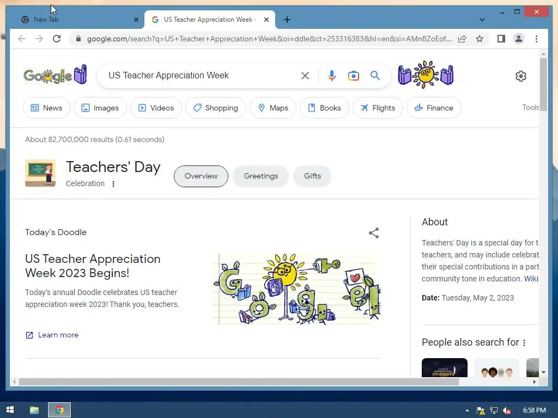
Task: Click the Chrome taskbar icon
Action: pos(59,410)
